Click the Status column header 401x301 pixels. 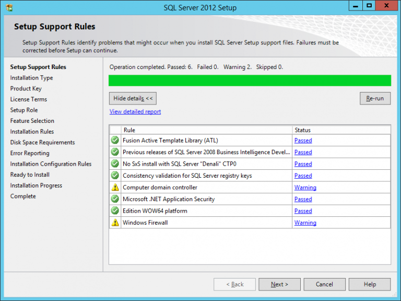[341, 130]
